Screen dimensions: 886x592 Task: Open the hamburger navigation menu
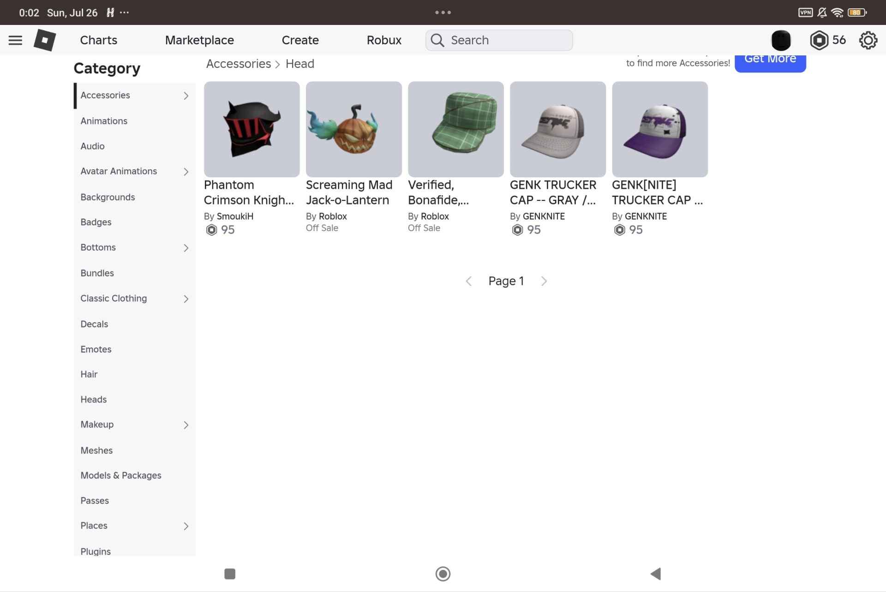15,40
